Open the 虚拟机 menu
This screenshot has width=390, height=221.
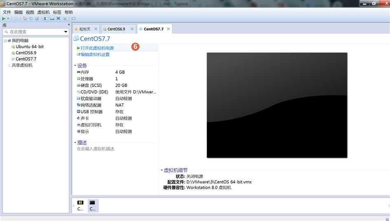click(44, 12)
